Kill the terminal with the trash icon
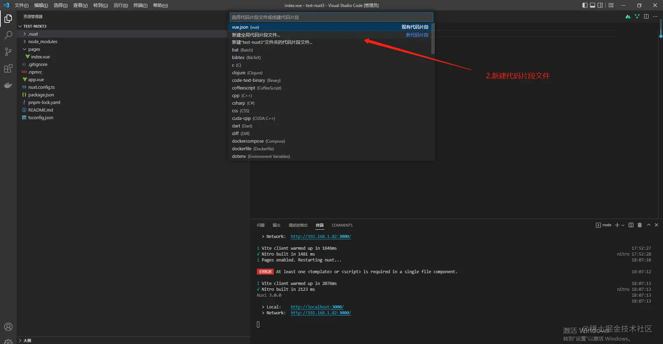Viewport: 663px width, 344px height. tap(640, 225)
